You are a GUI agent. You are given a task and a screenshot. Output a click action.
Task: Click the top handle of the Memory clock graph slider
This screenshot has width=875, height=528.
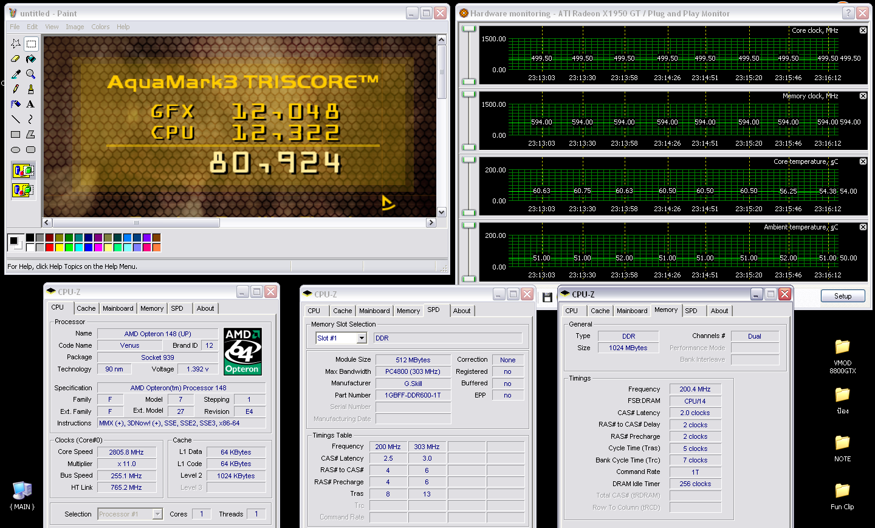pyautogui.click(x=468, y=94)
